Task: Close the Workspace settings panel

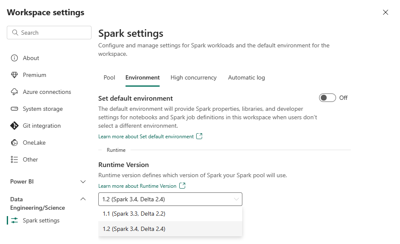Action: [x=386, y=12]
